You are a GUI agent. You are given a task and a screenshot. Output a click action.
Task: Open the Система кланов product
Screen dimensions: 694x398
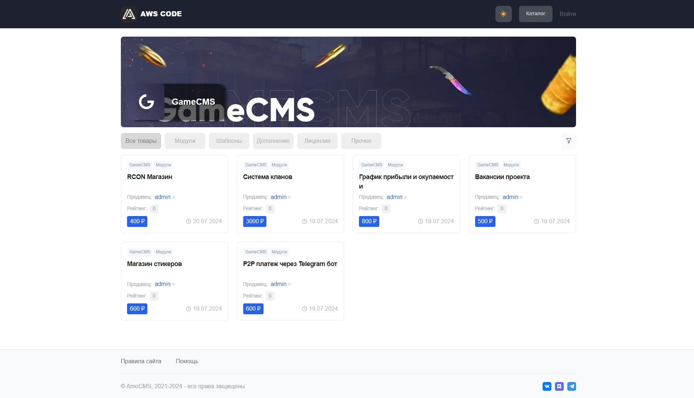click(268, 177)
